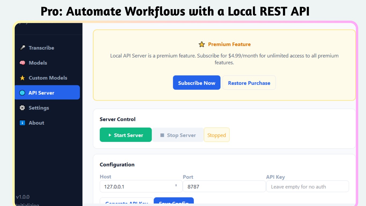The width and height of the screenshot is (366, 206).
Task: Click the globe icon beside API Server
Action: (22, 93)
